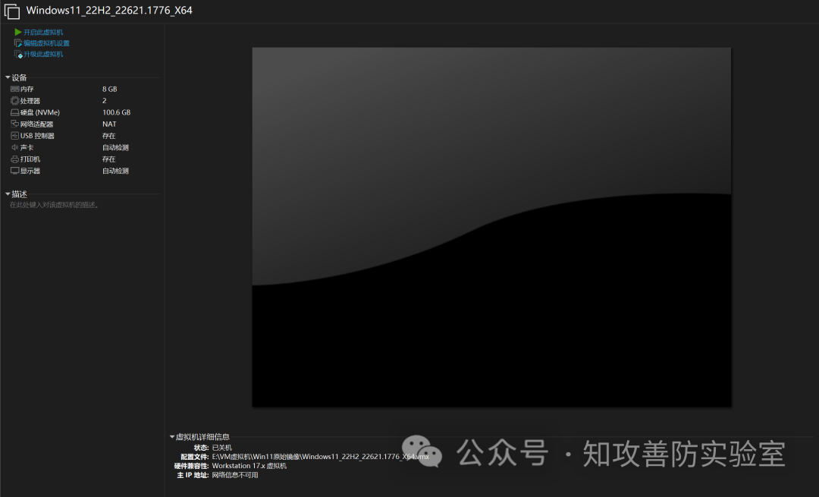
Task: Click the VM tab icon beside Windows11 title
Action: click(x=12, y=11)
